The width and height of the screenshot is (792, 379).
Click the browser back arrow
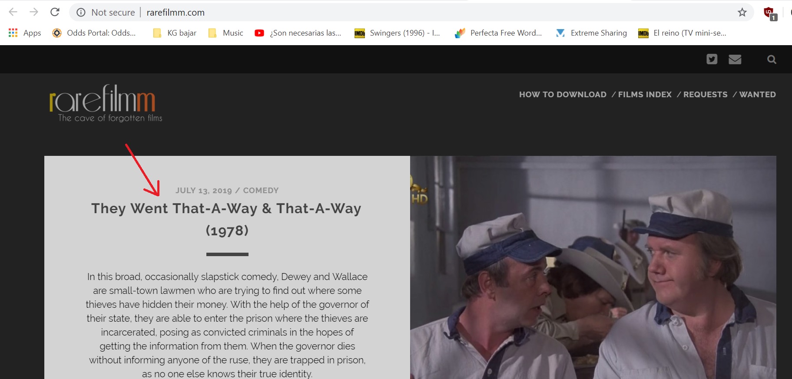click(x=13, y=12)
